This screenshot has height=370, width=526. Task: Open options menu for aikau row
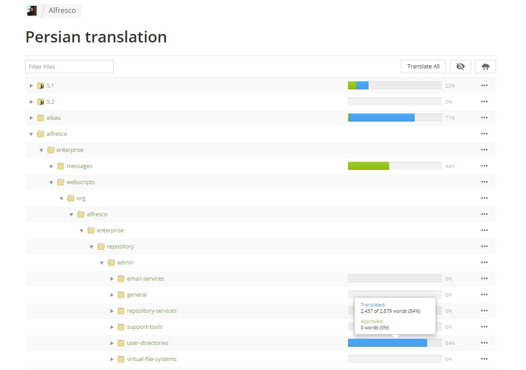(x=484, y=118)
